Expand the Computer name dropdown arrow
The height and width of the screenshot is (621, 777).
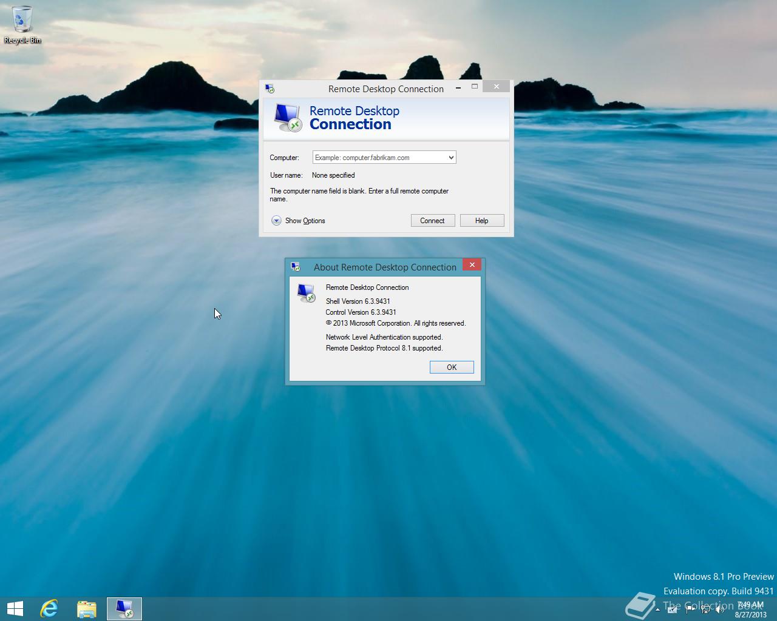pyautogui.click(x=451, y=158)
